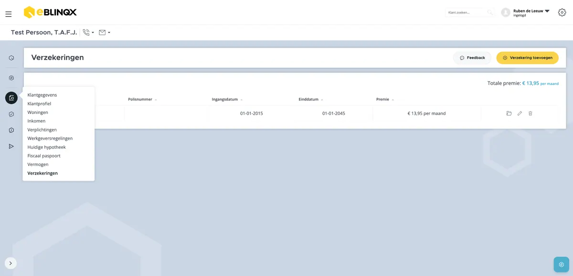Select the highlighted inventory sidebar icon

click(x=11, y=98)
